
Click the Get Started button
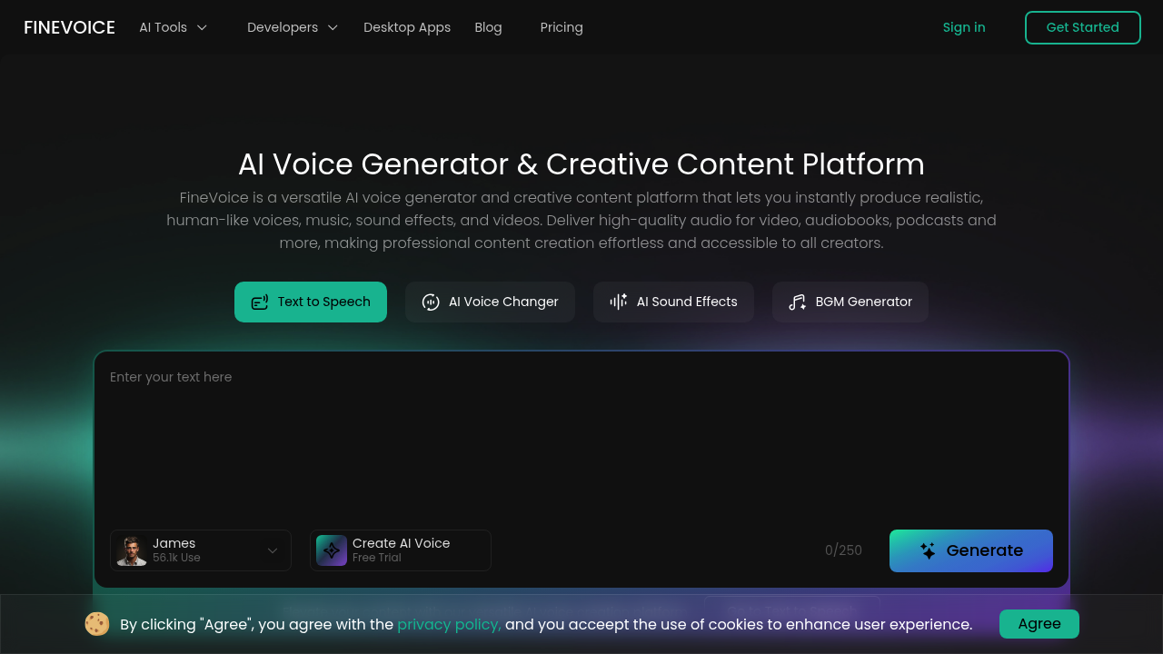(x=1082, y=27)
